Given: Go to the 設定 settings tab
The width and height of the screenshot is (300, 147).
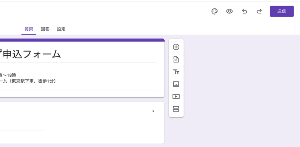Looking at the screenshot, I should tap(61, 29).
